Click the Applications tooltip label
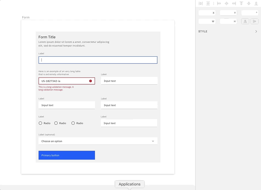The width and height of the screenshot is (261, 190). (129, 184)
